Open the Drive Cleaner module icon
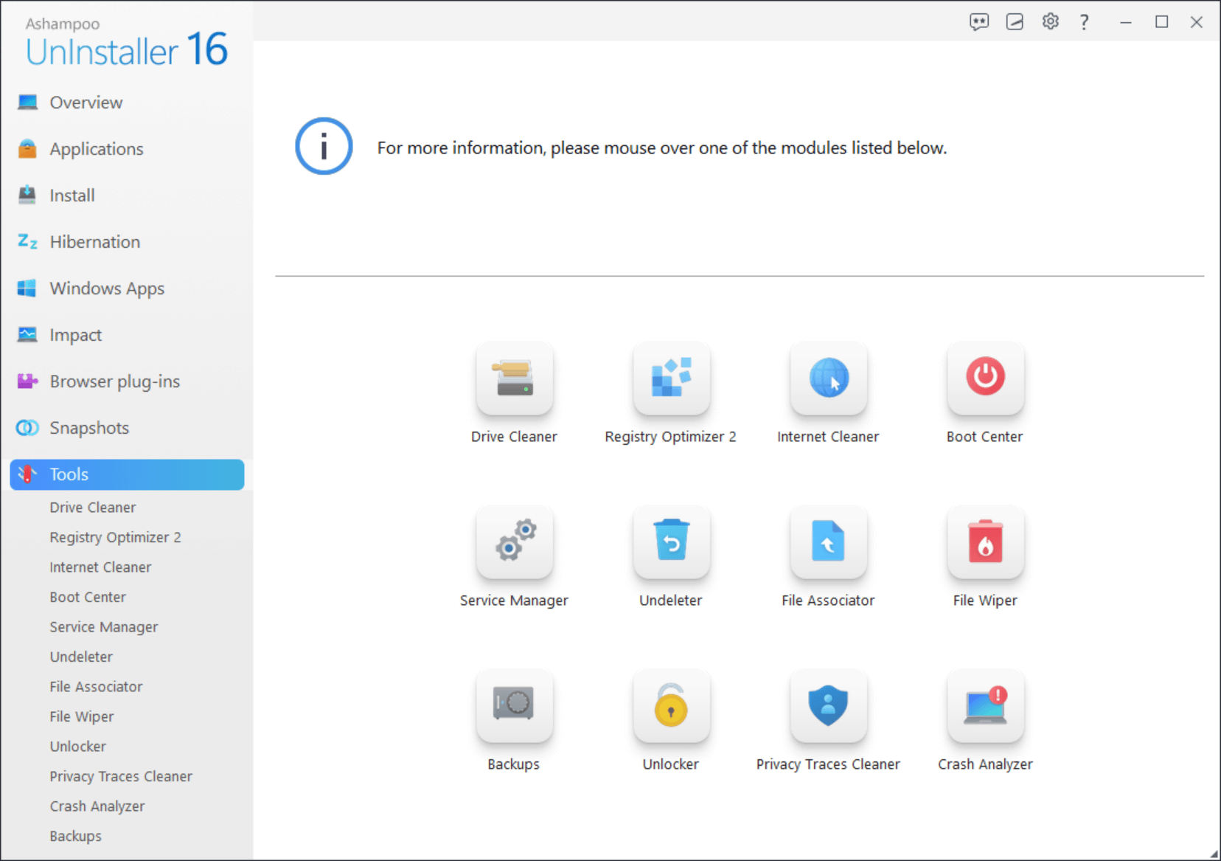 (514, 378)
